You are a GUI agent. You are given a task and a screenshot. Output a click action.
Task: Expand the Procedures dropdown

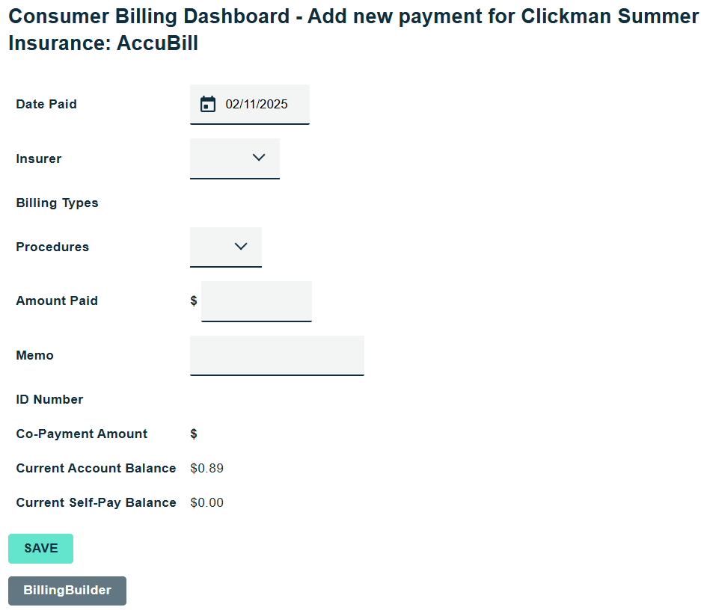226,247
